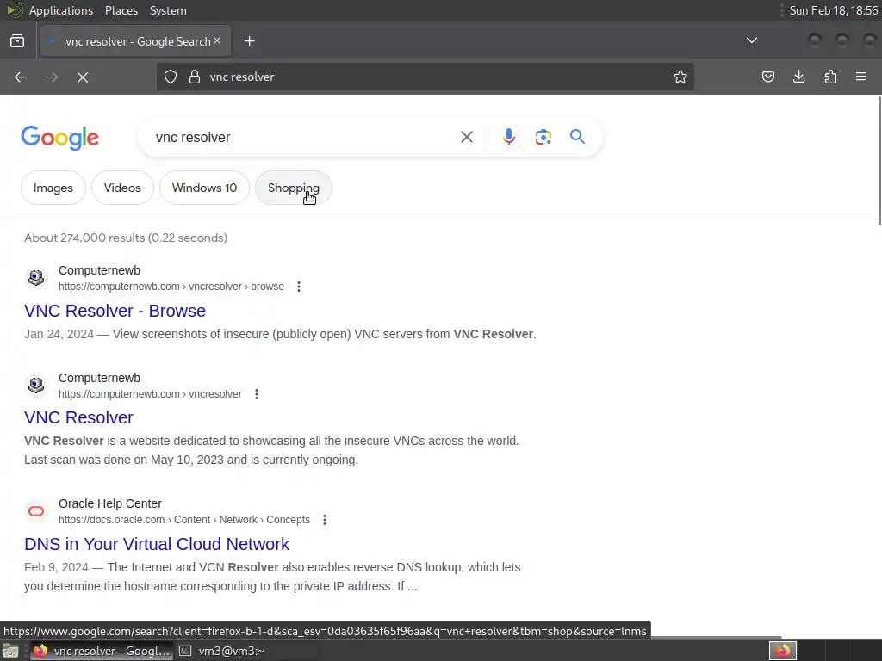
Task: Click the docs.oracle.com breadcrumb URL
Action: (x=184, y=520)
